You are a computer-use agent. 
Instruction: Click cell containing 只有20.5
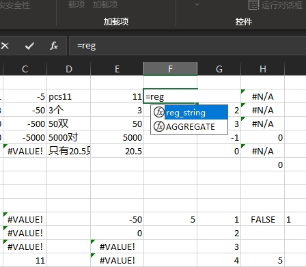(69, 151)
